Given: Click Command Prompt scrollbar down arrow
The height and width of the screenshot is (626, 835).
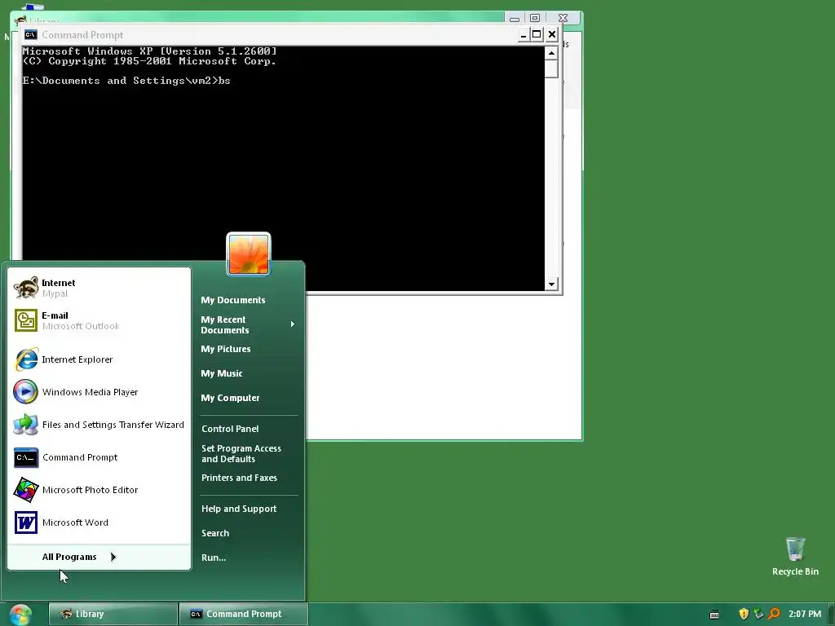Looking at the screenshot, I should click(551, 284).
